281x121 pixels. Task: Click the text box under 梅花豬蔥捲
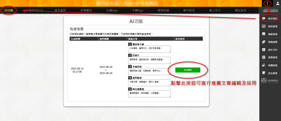[x=149, y=94]
